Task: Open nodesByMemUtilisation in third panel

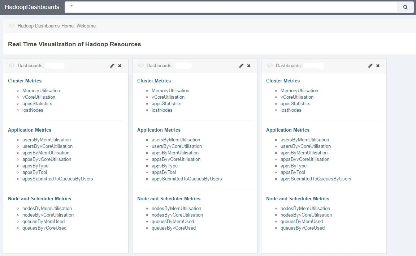Action: pyautogui.click(x=305, y=209)
